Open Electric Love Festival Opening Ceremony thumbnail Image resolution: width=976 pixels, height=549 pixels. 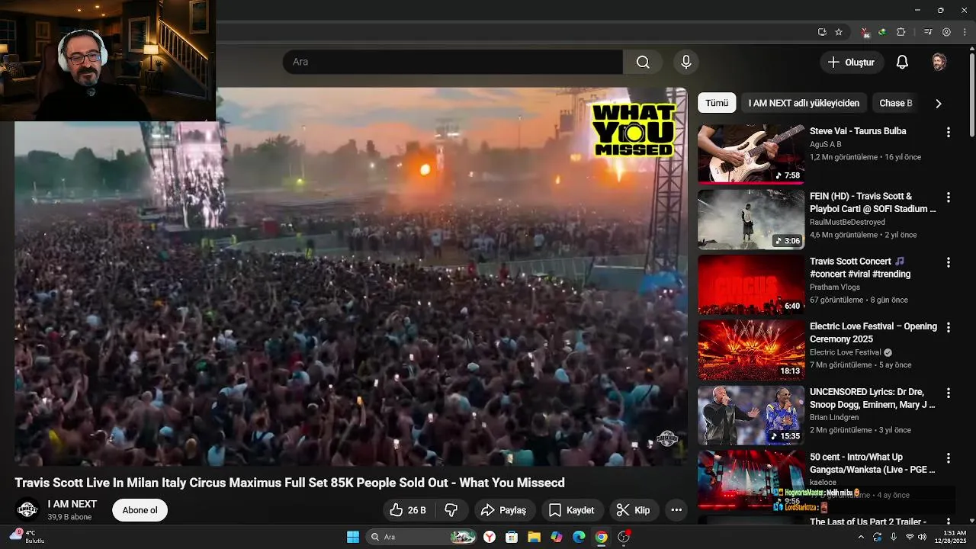point(751,350)
